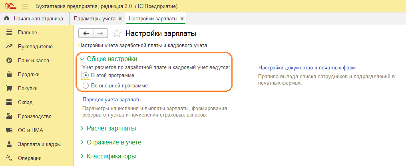Open Зарплата и кадры section
Viewport: 406px width, 166px height.
[x=39, y=144]
